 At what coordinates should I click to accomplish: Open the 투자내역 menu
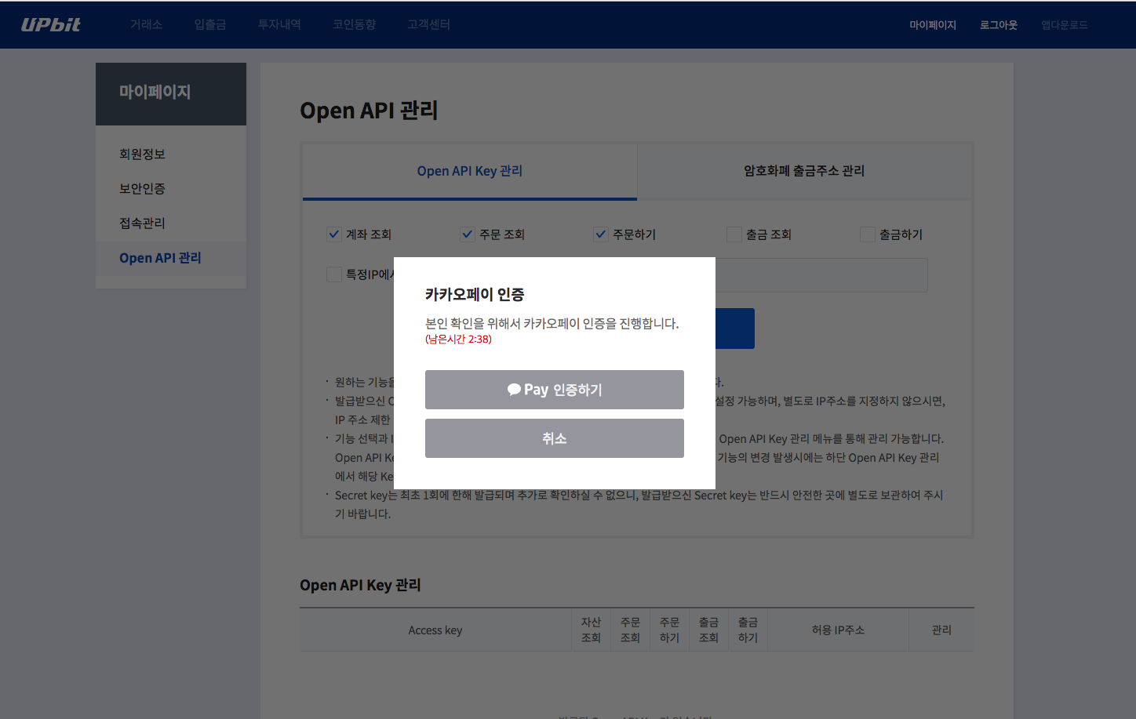coord(279,24)
